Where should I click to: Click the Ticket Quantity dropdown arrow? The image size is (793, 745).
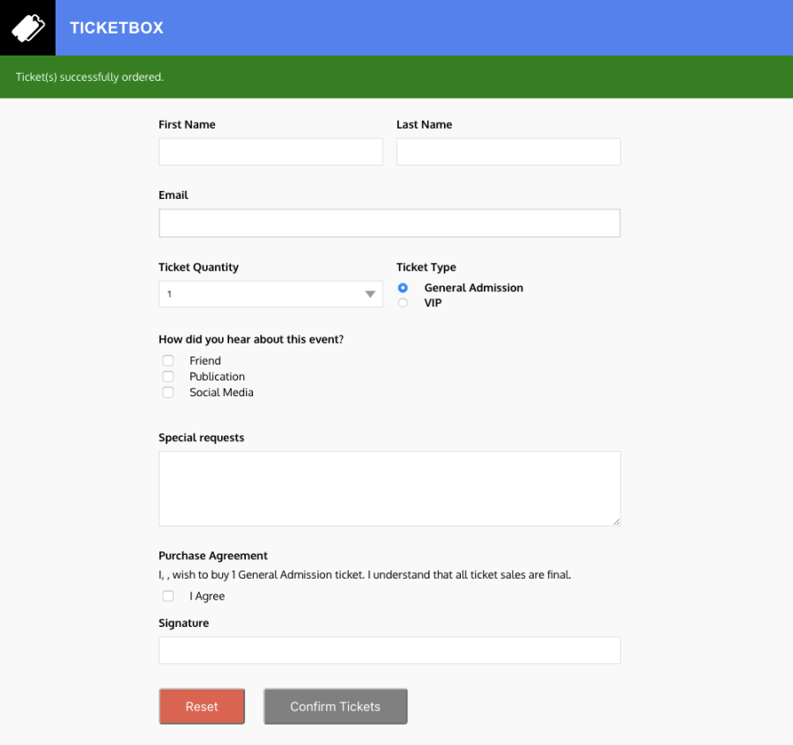(x=370, y=294)
